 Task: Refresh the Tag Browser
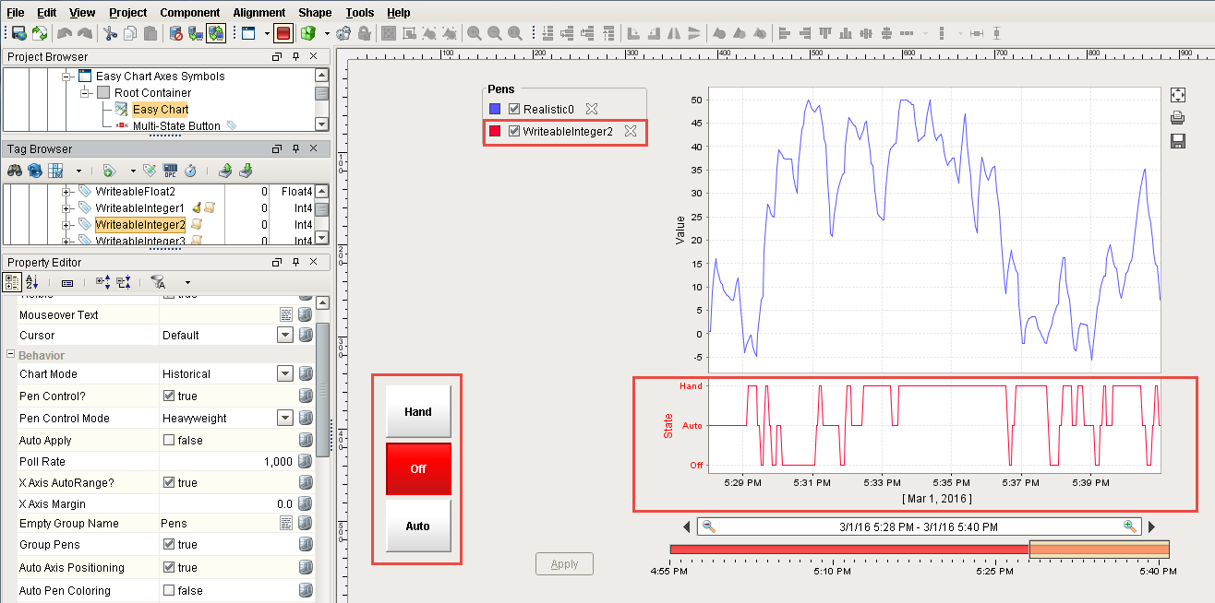click(35, 171)
